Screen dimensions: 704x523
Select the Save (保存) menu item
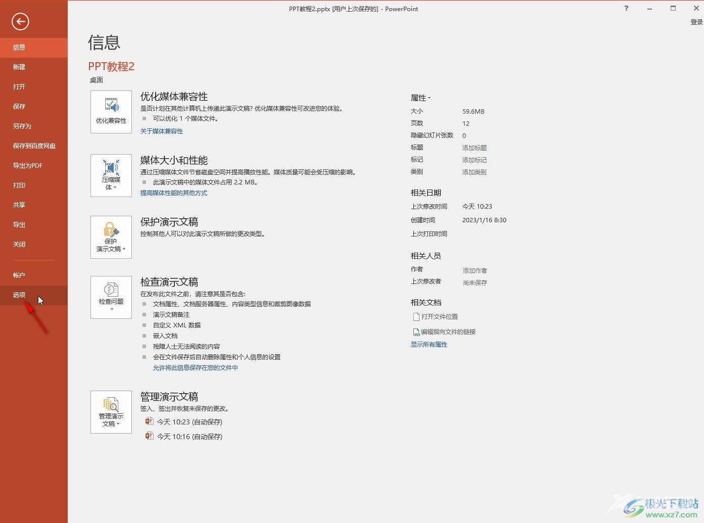point(34,107)
